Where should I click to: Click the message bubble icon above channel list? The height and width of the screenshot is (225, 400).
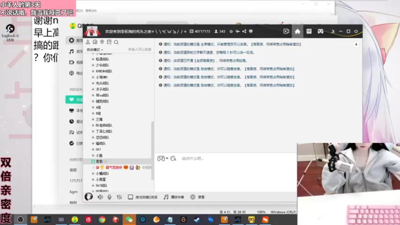(95, 42)
